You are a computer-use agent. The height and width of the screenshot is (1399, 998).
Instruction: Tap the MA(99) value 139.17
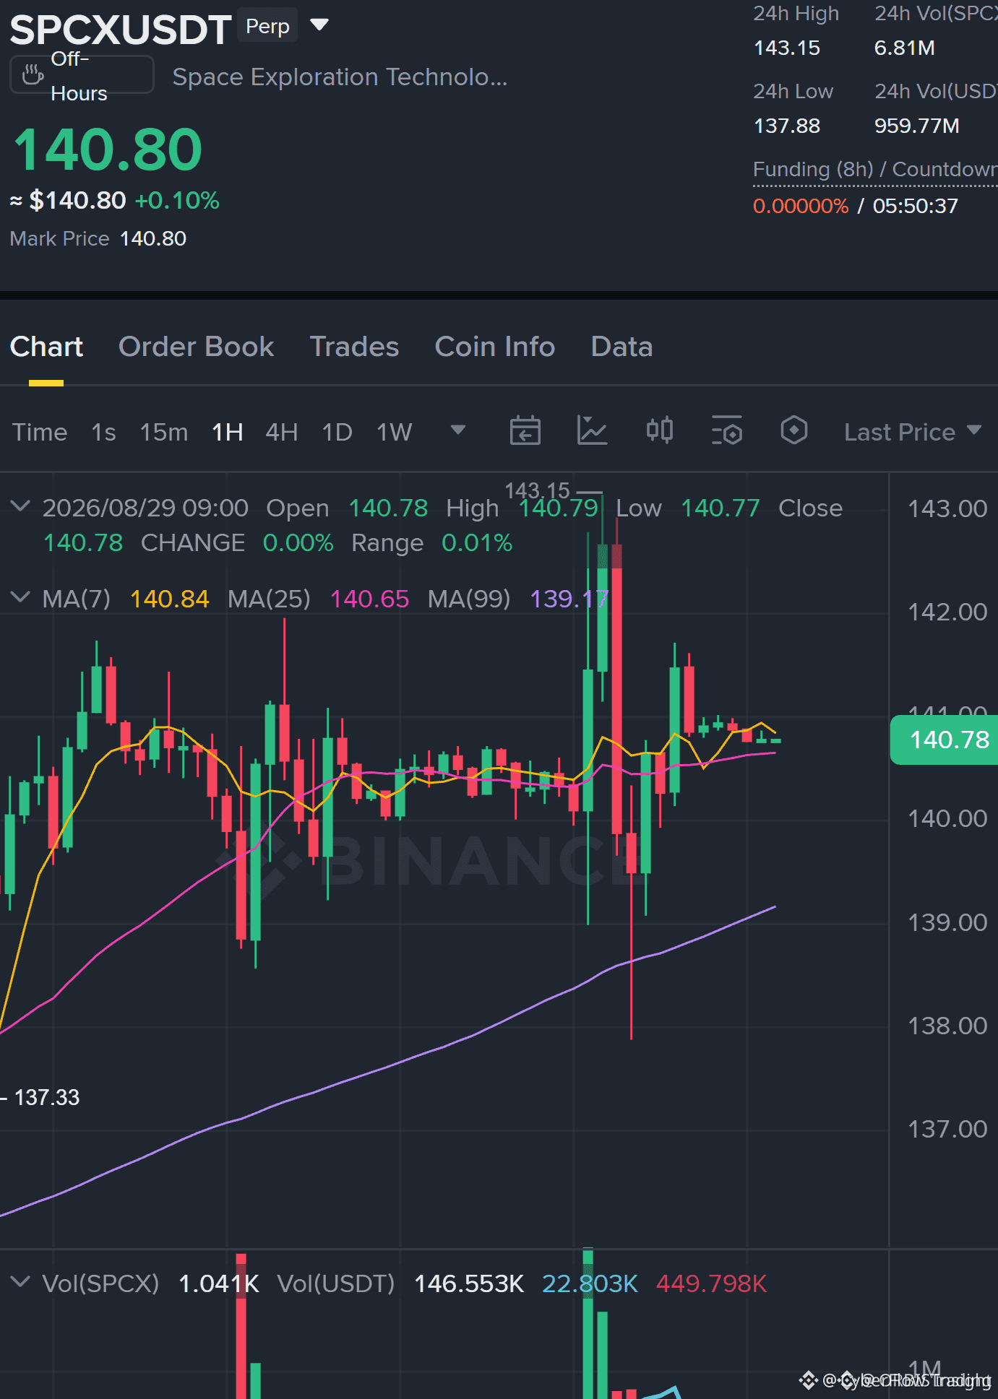pyautogui.click(x=569, y=599)
